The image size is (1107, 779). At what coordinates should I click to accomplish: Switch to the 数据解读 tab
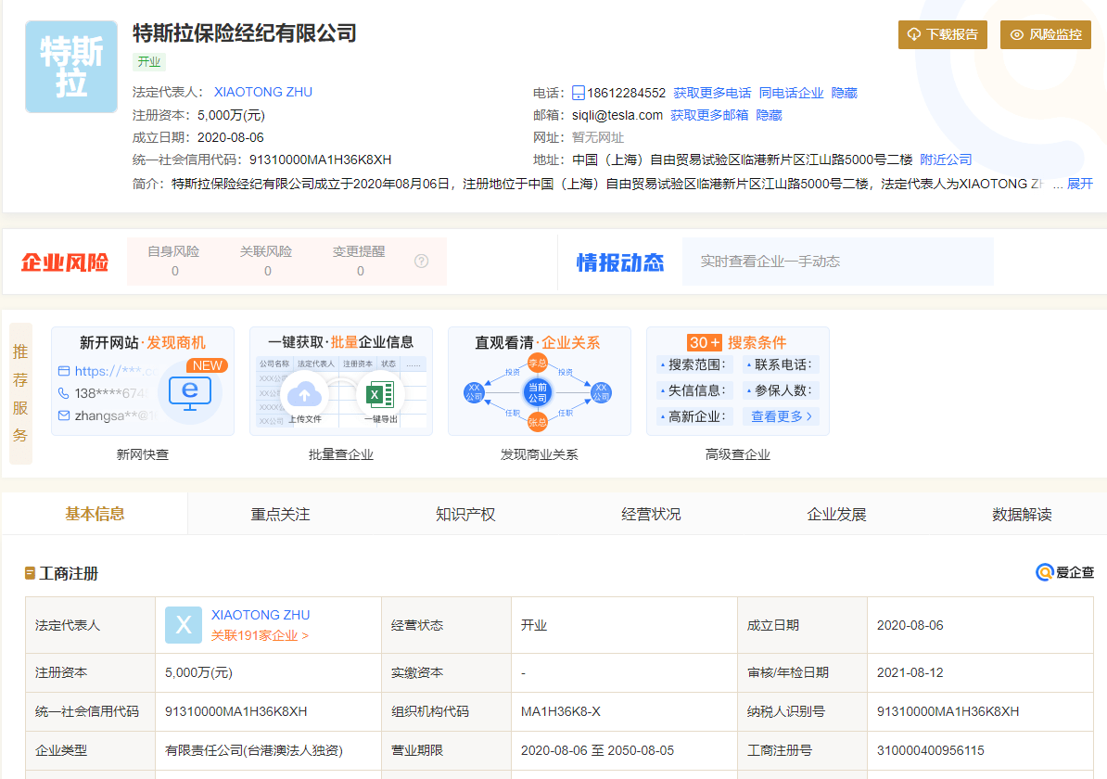click(x=1022, y=514)
